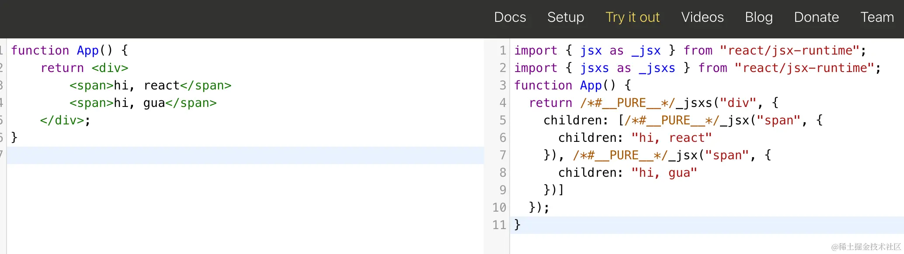The height and width of the screenshot is (254, 904).
Task: Click the 'return <div>' line in input editor
Action: point(84,68)
